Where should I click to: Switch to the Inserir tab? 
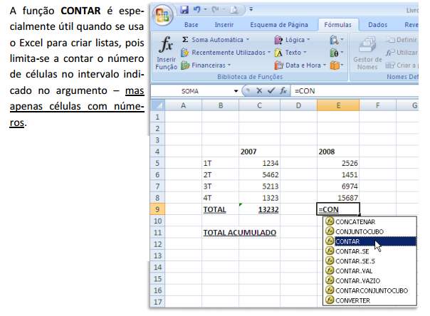click(x=224, y=24)
